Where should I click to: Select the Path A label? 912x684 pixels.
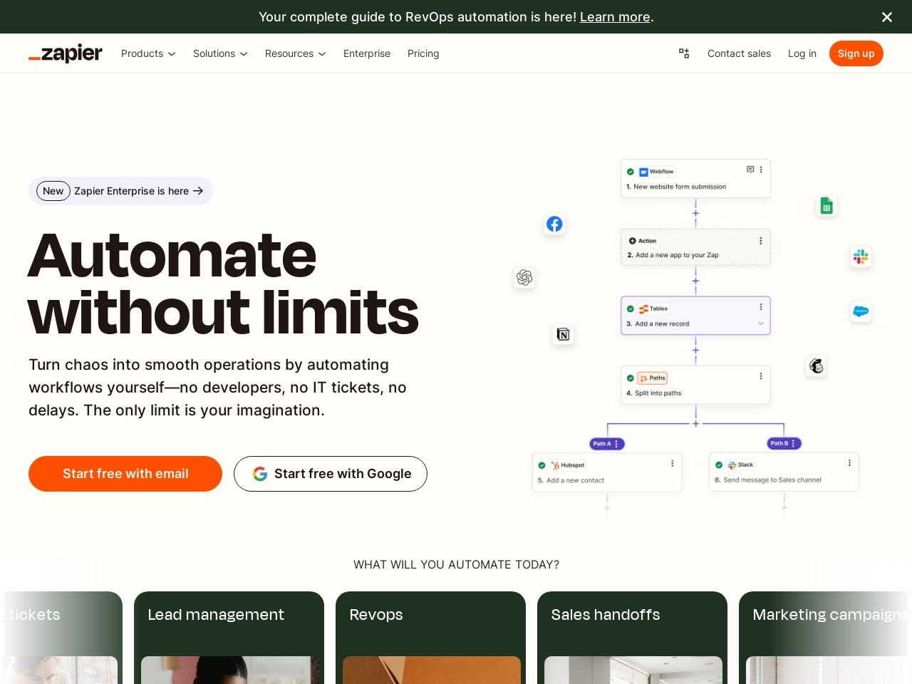tap(607, 444)
